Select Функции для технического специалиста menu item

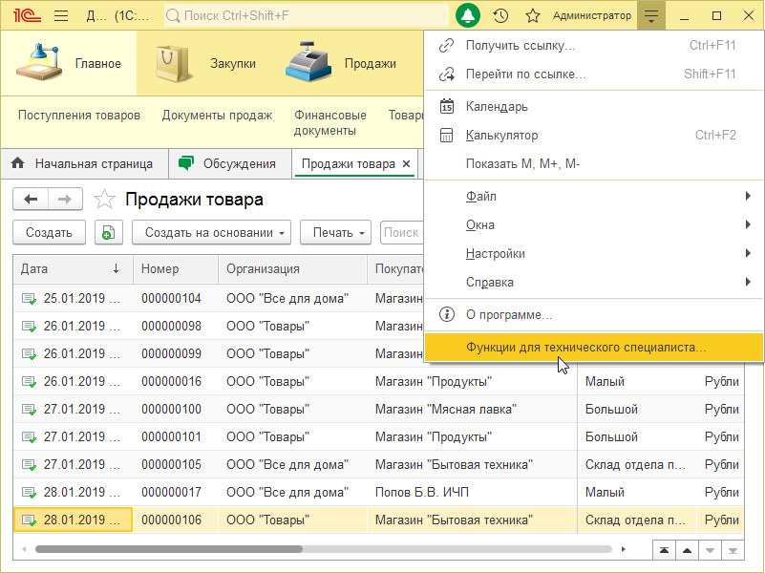585,348
